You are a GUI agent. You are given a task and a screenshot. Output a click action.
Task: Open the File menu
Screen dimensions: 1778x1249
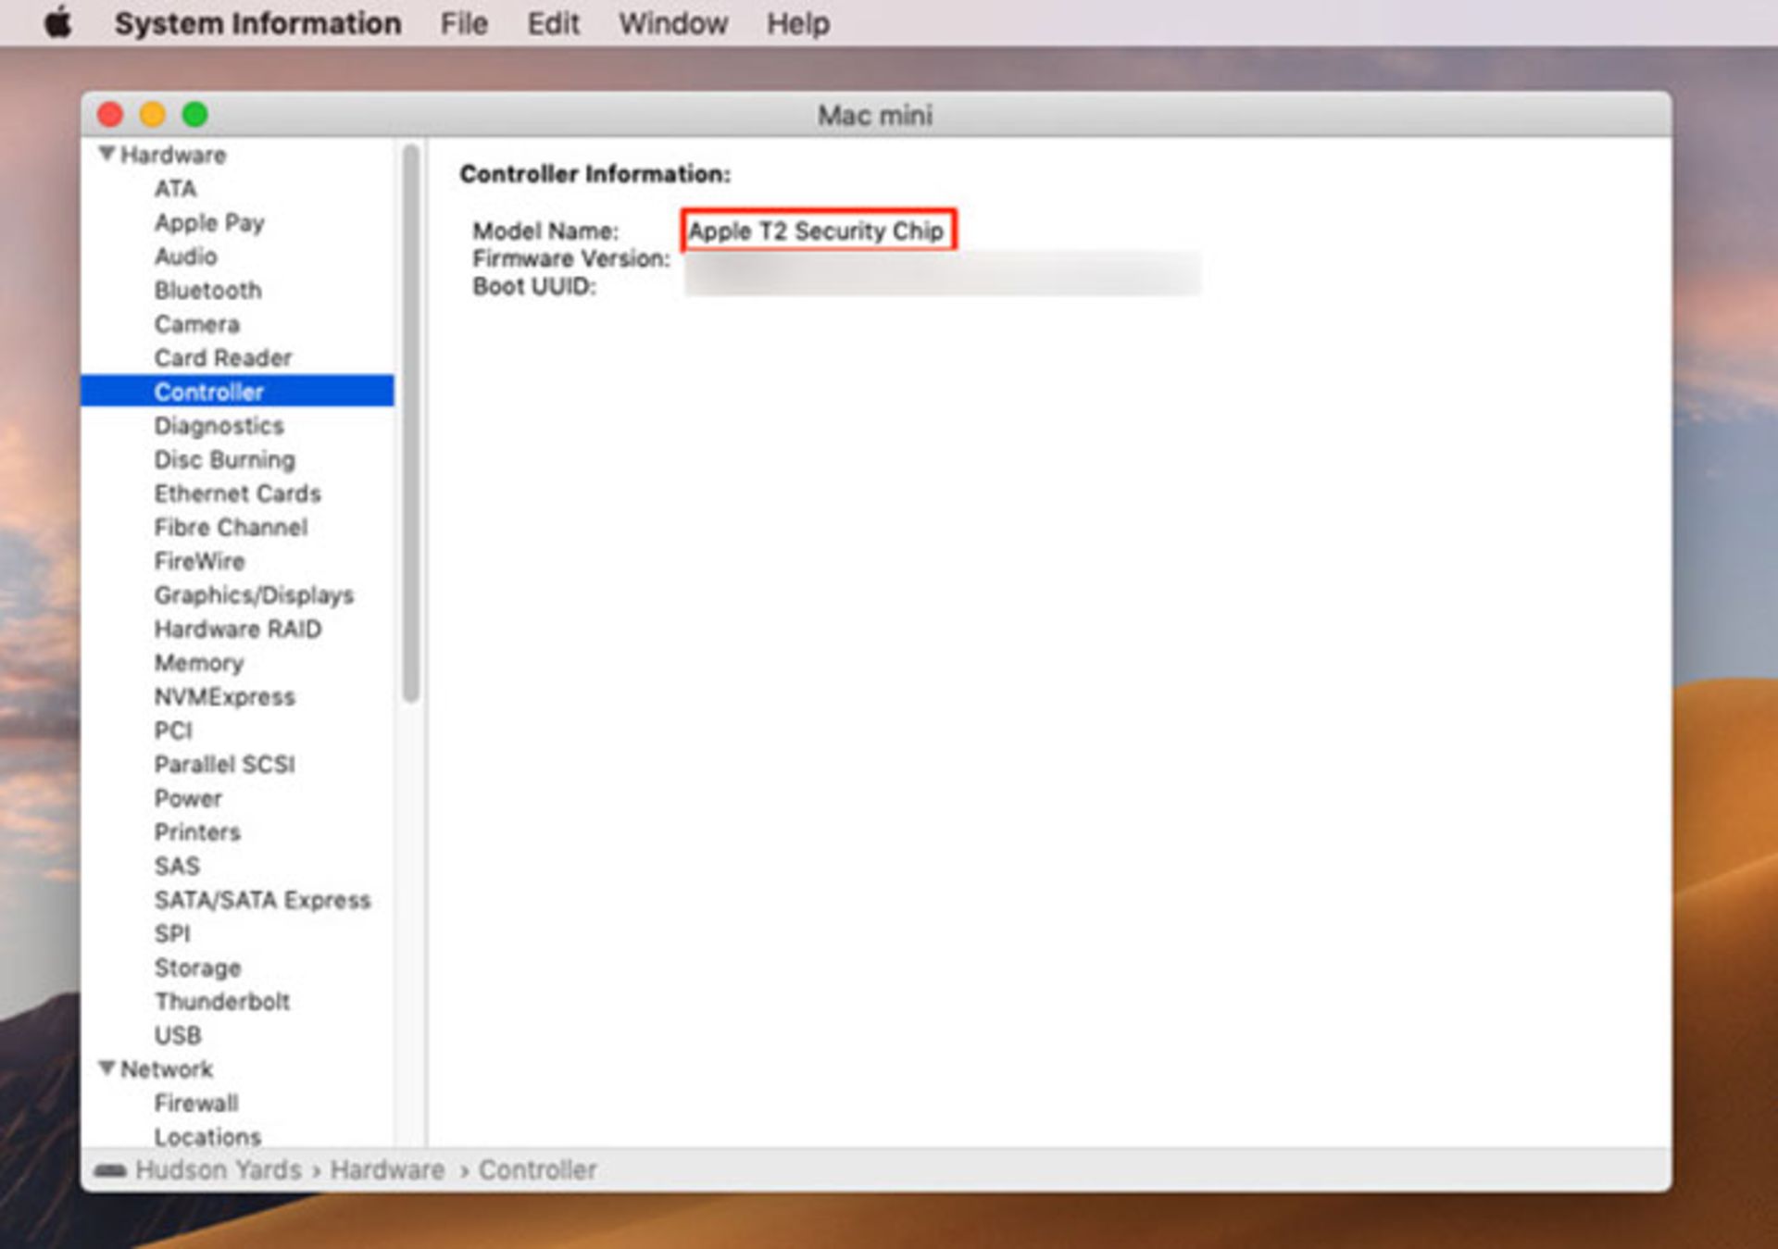(x=463, y=23)
